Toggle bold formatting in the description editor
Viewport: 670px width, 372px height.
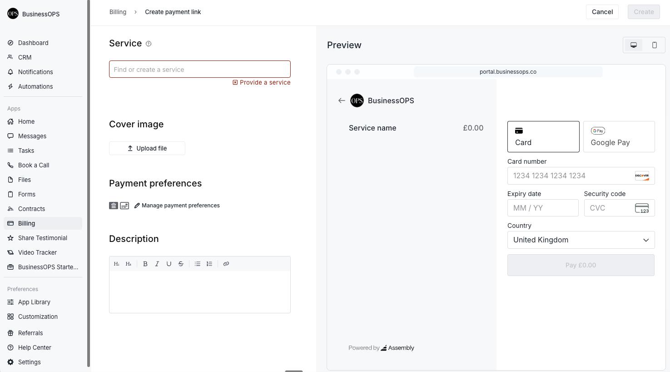coord(145,263)
